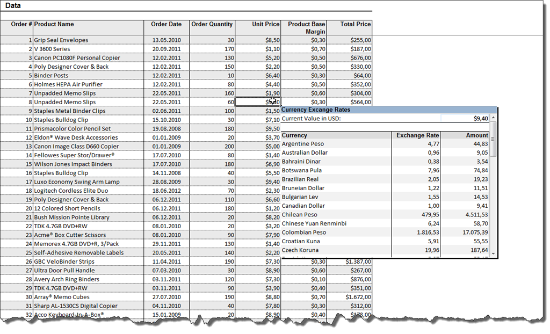The image size is (550, 334).
Task: Select the Grip Seal Envelopes product cell
Action: point(89,40)
